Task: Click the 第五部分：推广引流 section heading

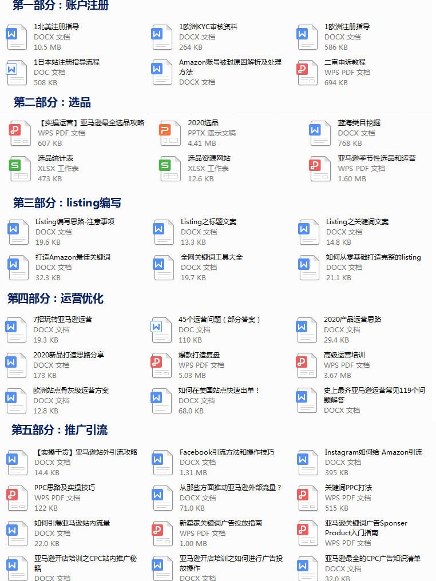Action: [x=60, y=430]
